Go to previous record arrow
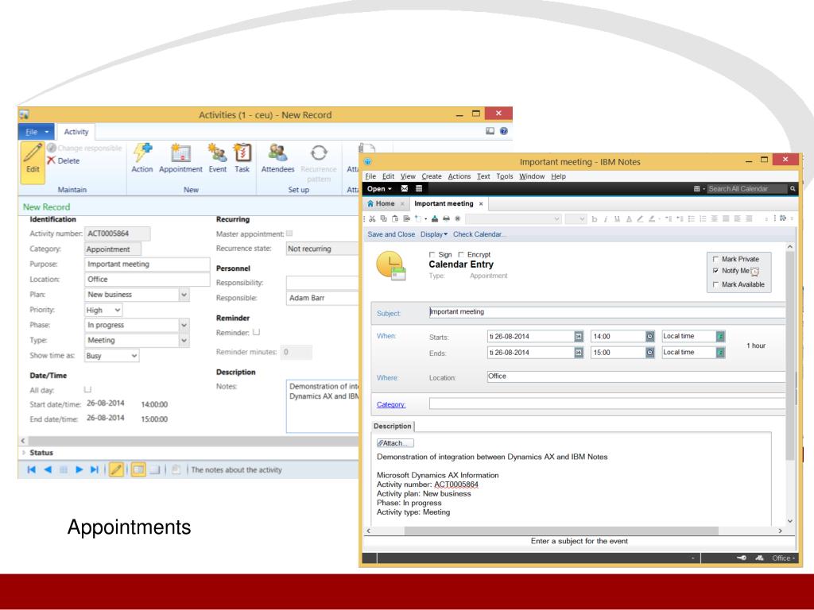The width and height of the screenshot is (814, 610). (48, 469)
